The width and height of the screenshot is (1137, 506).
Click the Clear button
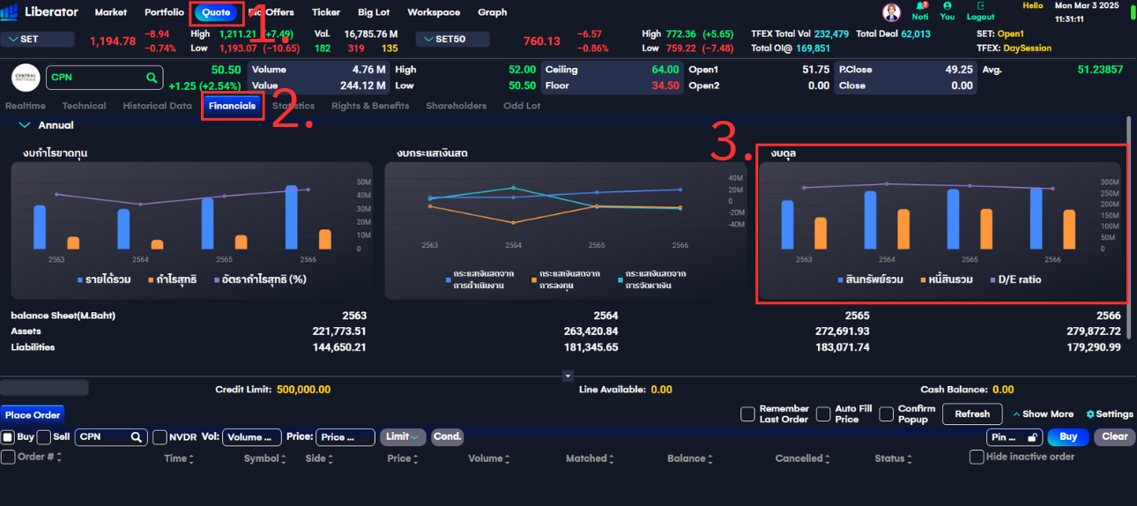point(1115,436)
